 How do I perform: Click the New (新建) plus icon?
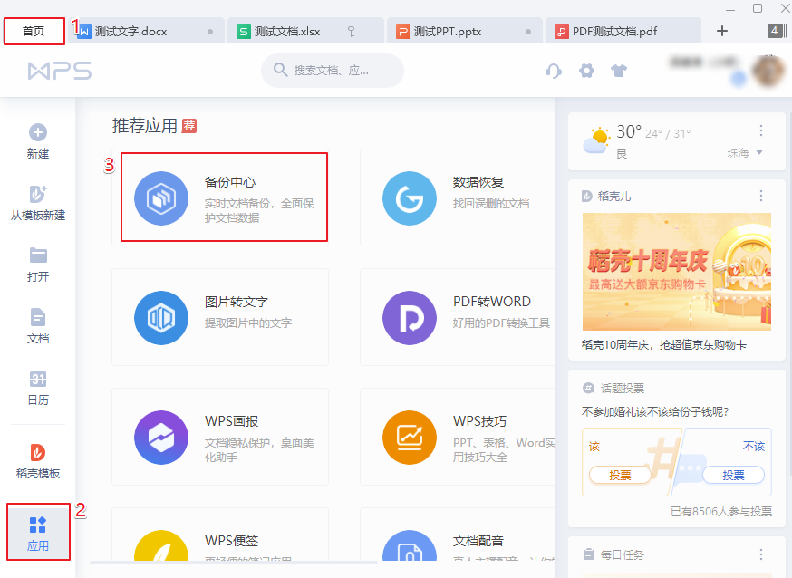click(x=38, y=132)
